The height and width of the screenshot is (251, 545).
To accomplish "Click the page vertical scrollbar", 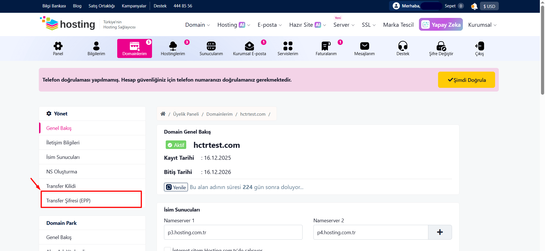I will click(x=542, y=50).
